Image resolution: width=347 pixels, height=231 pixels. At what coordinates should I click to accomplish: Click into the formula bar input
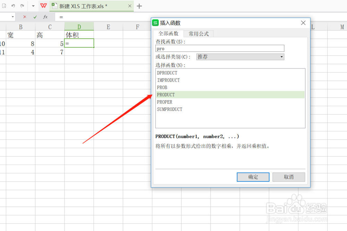point(103,17)
